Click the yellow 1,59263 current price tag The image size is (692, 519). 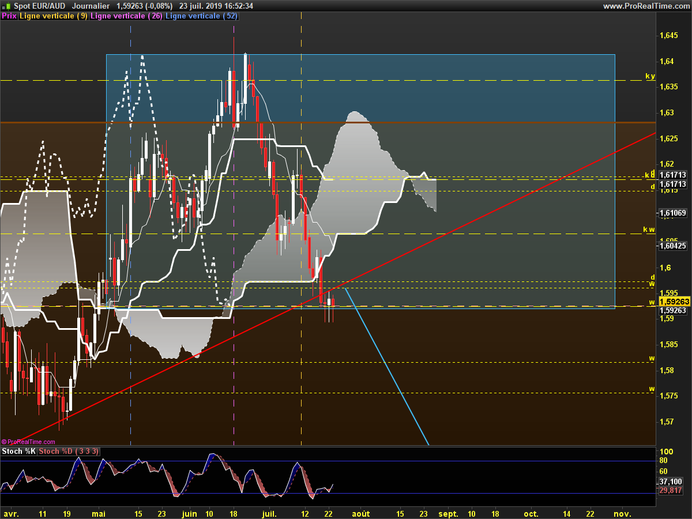674,301
